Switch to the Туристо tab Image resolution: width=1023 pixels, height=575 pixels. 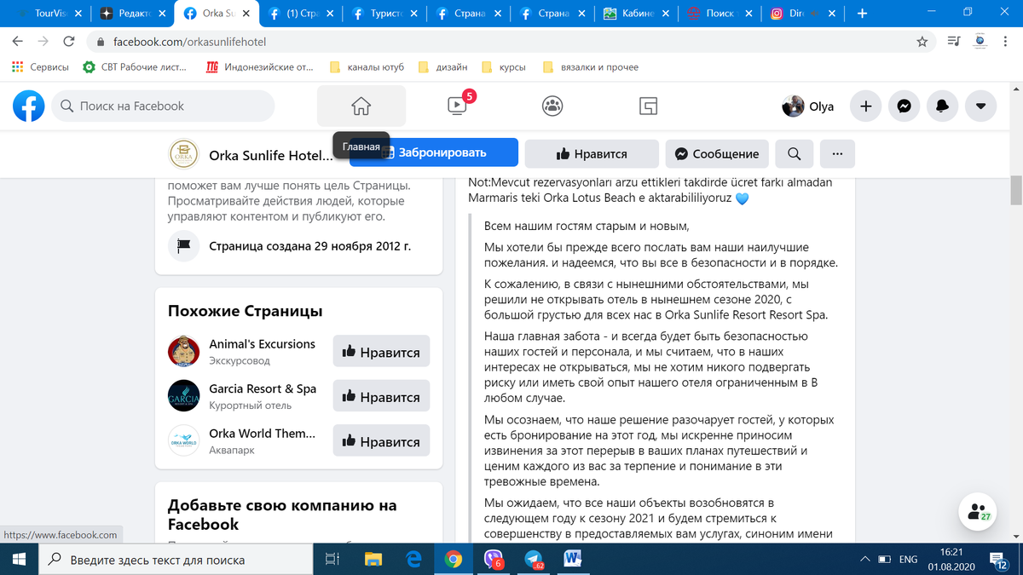point(385,14)
